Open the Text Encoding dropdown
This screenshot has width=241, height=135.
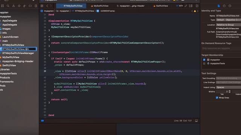pyautogui.click(x=229, y=78)
